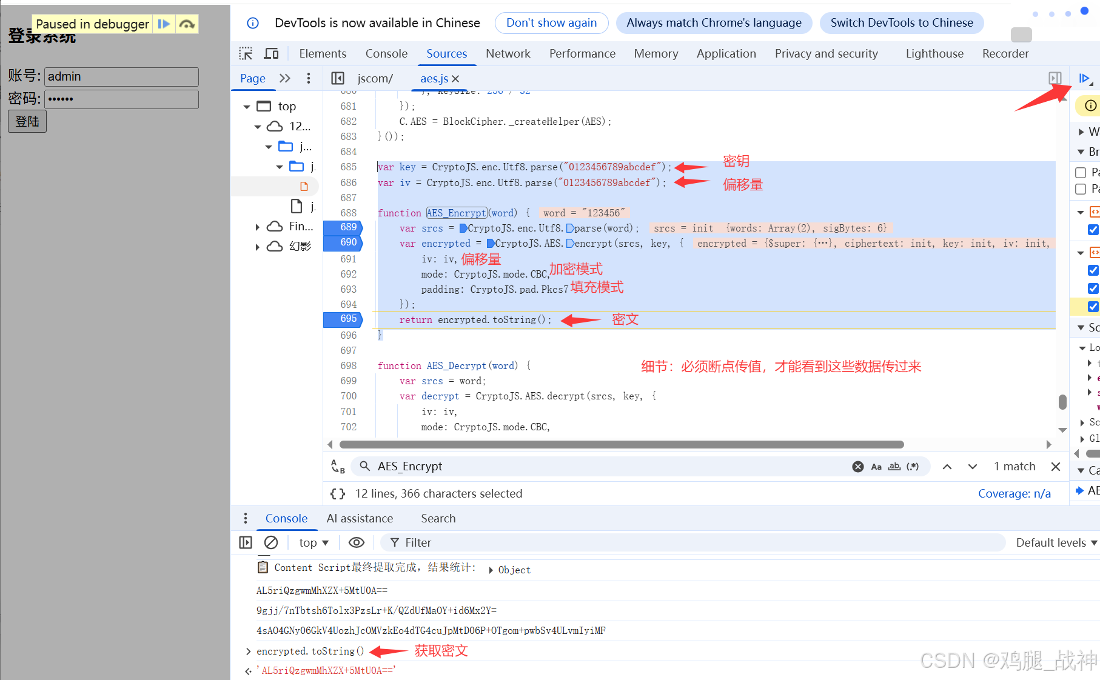This screenshot has height=680, width=1100.
Task: Toggle the device toolbar icon
Action: 271,53
